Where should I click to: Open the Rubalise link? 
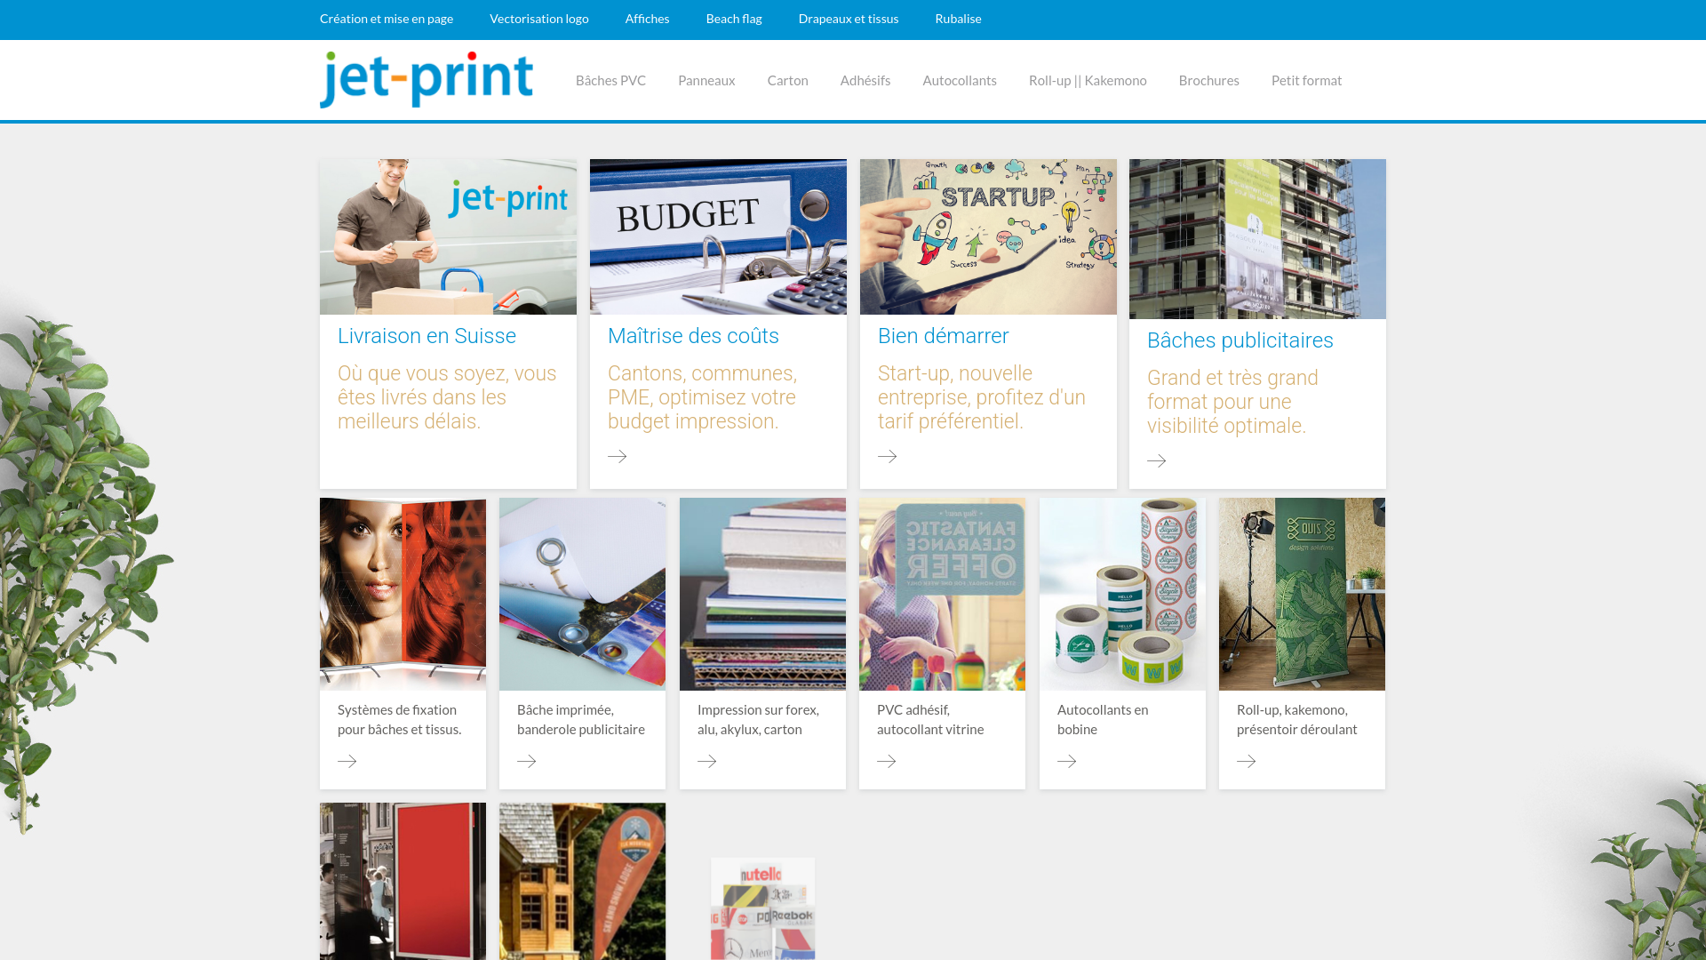tap(958, 19)
